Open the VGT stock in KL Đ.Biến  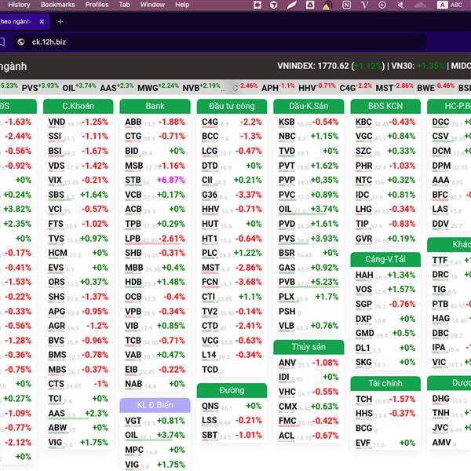155,421
